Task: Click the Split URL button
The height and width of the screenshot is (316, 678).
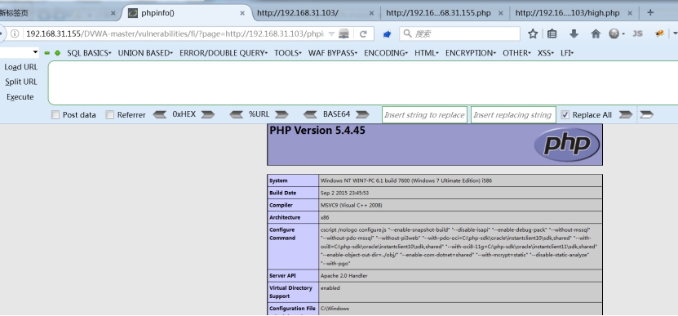Action: tap(21, 82)
